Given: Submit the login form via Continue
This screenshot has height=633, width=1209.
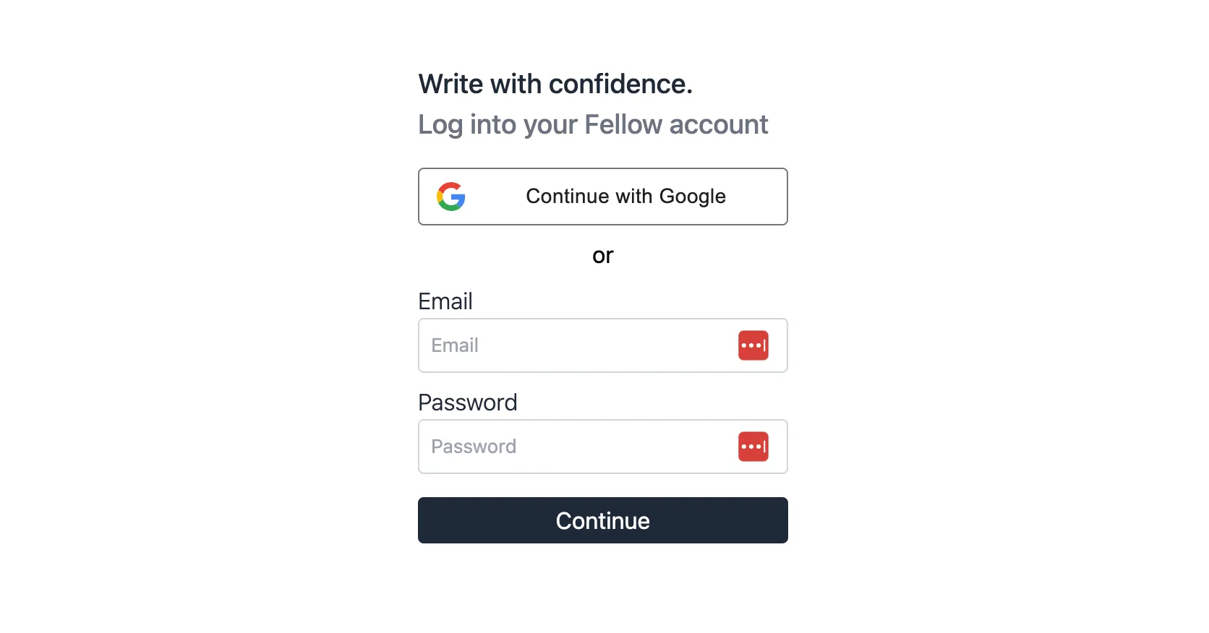Looking at the screenshot, I should click(x=602, y=520).
